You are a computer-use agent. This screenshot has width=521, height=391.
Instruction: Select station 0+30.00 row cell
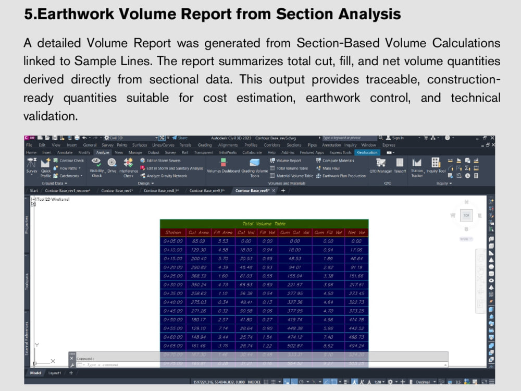tap(173, 285)
